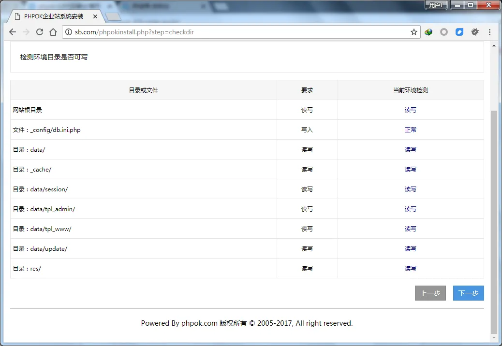The image size is (502, 346).
Task: Open the Chrome three-dot menu
Action: pyautogui.click(x=489, y=32)
